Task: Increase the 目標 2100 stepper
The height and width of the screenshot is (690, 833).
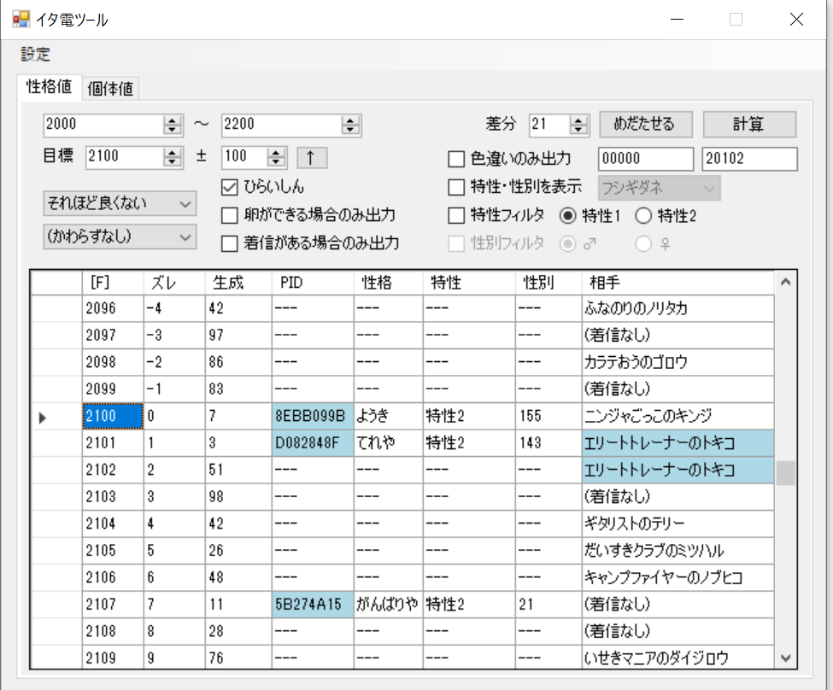Action: click(x=172, y=153)
